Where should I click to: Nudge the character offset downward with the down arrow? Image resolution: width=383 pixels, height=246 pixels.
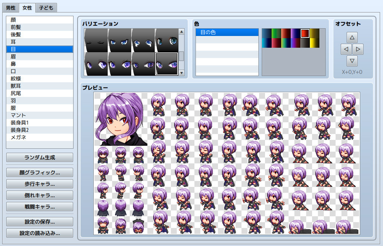352,62
